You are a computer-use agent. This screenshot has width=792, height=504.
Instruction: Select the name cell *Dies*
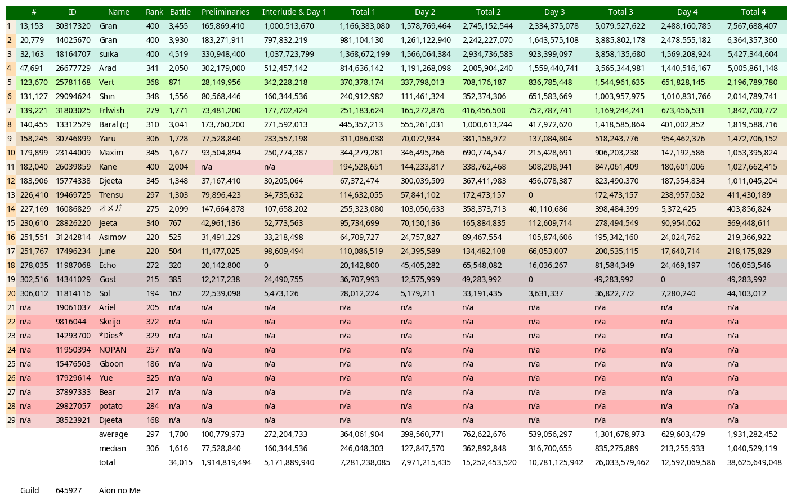click(111, 336)
